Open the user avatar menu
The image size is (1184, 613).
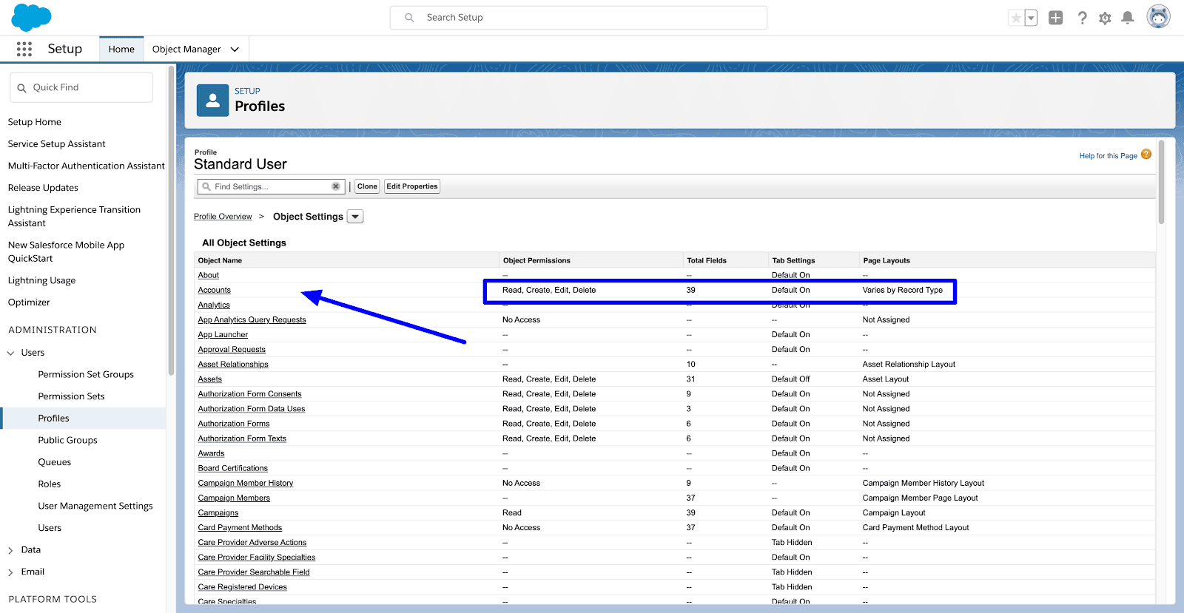click(1158, 16)
